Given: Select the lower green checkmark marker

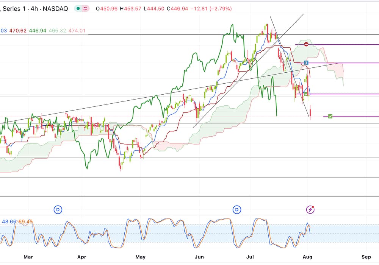Looking at the screenshot, I should click(x=330, y=116).
